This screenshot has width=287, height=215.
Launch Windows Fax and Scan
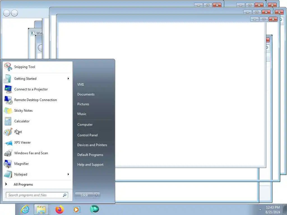point(38,153)
